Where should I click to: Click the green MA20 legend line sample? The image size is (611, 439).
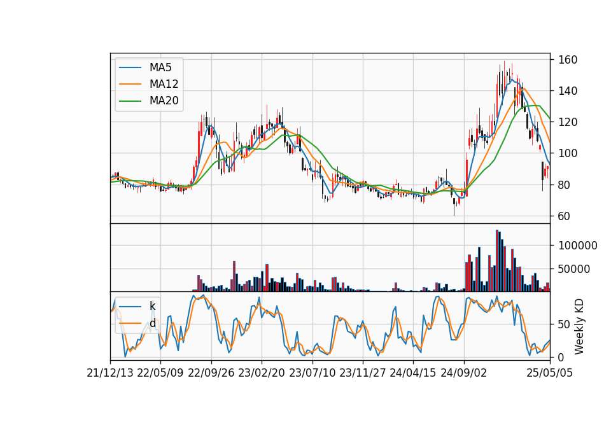click(130, 101)
